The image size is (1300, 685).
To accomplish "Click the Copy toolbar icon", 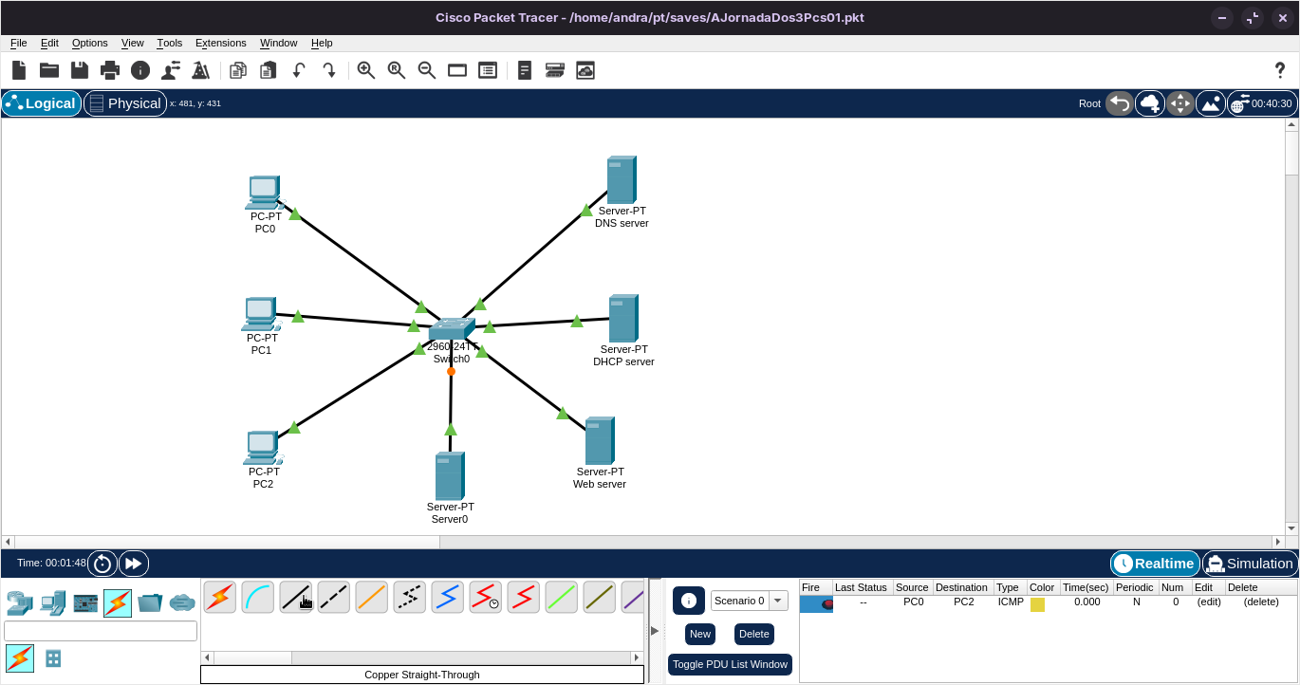I will (x=238, y=70).
